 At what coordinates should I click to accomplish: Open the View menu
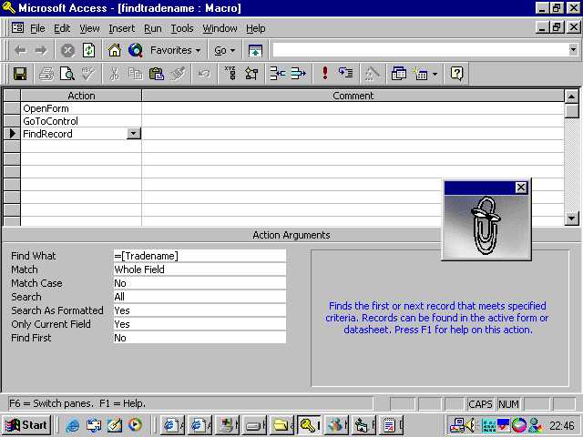coord(89,28)
